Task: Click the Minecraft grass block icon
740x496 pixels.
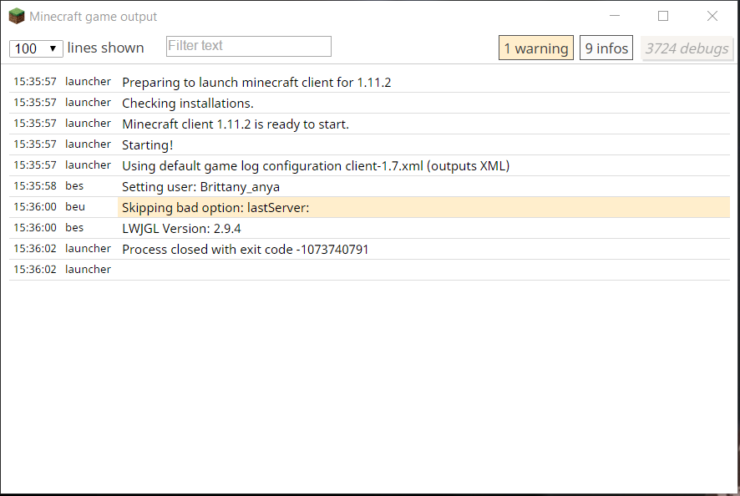Action: click(x=17, y=16)
